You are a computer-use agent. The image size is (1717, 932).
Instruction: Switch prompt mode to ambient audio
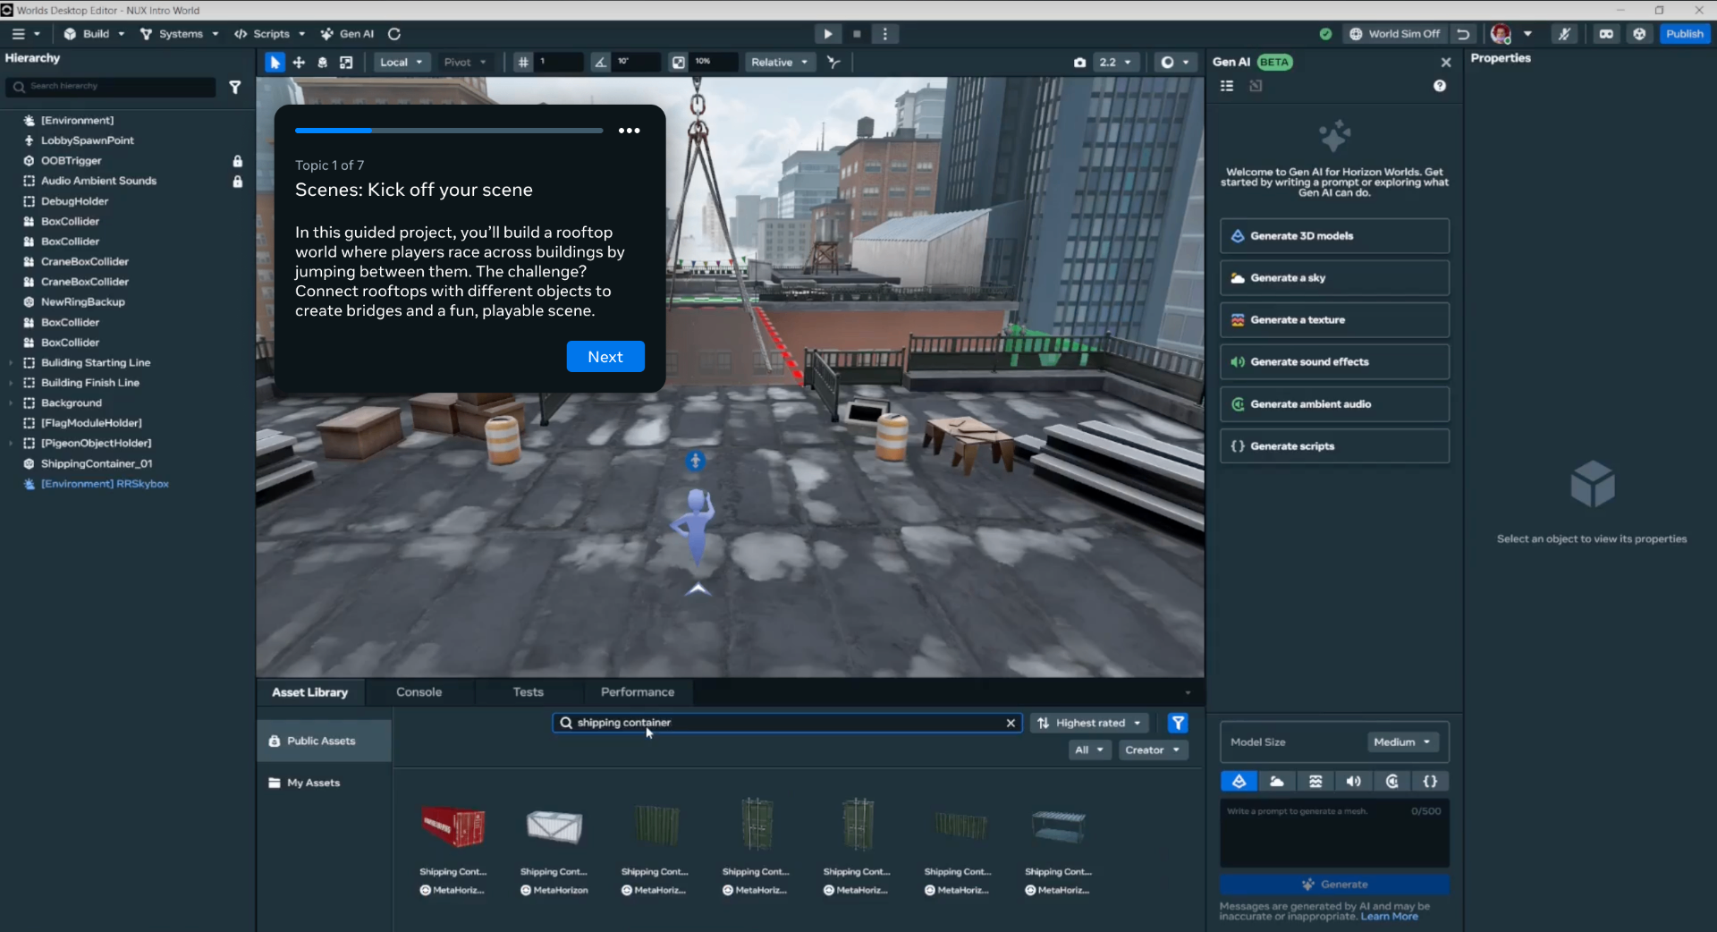click(1392, 782)
